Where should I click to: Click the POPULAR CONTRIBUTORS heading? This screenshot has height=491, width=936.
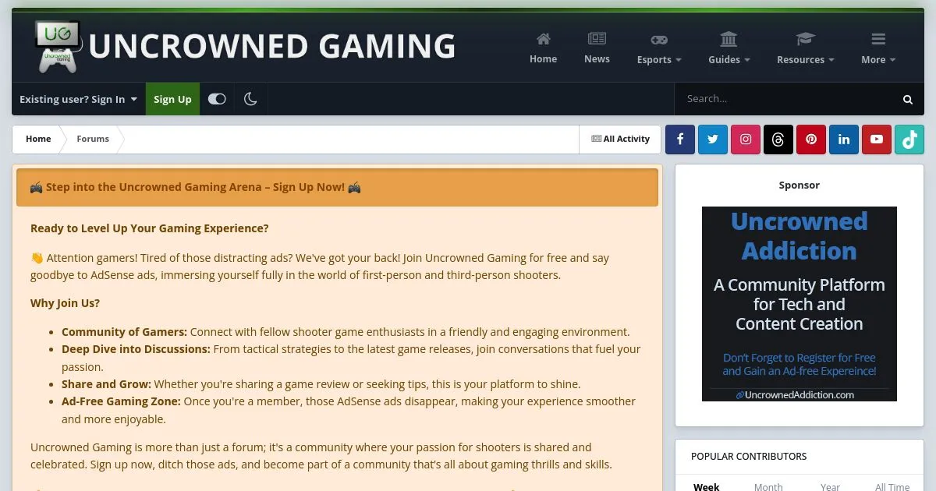(749, 456)
